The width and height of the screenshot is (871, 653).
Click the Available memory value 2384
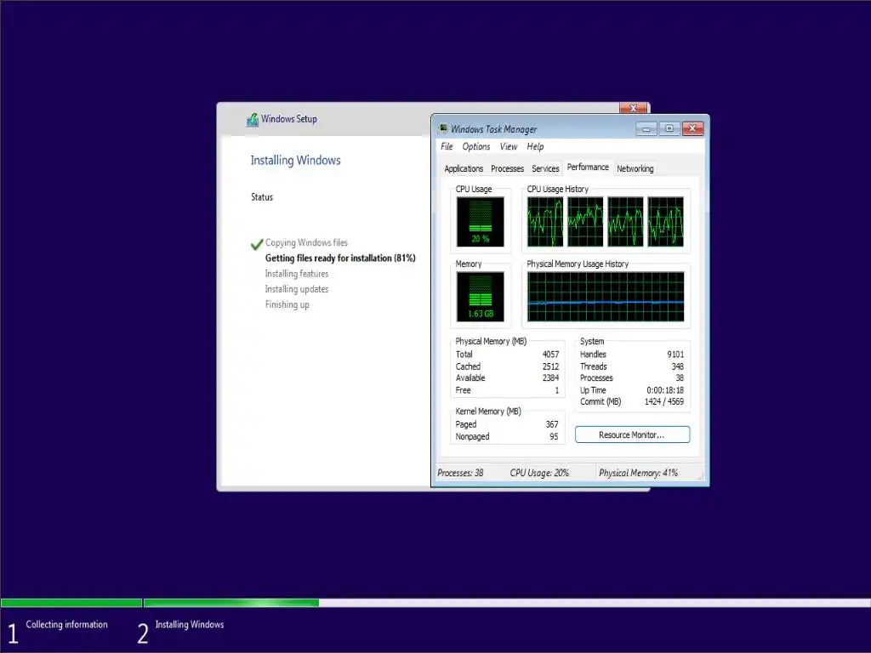550,378
